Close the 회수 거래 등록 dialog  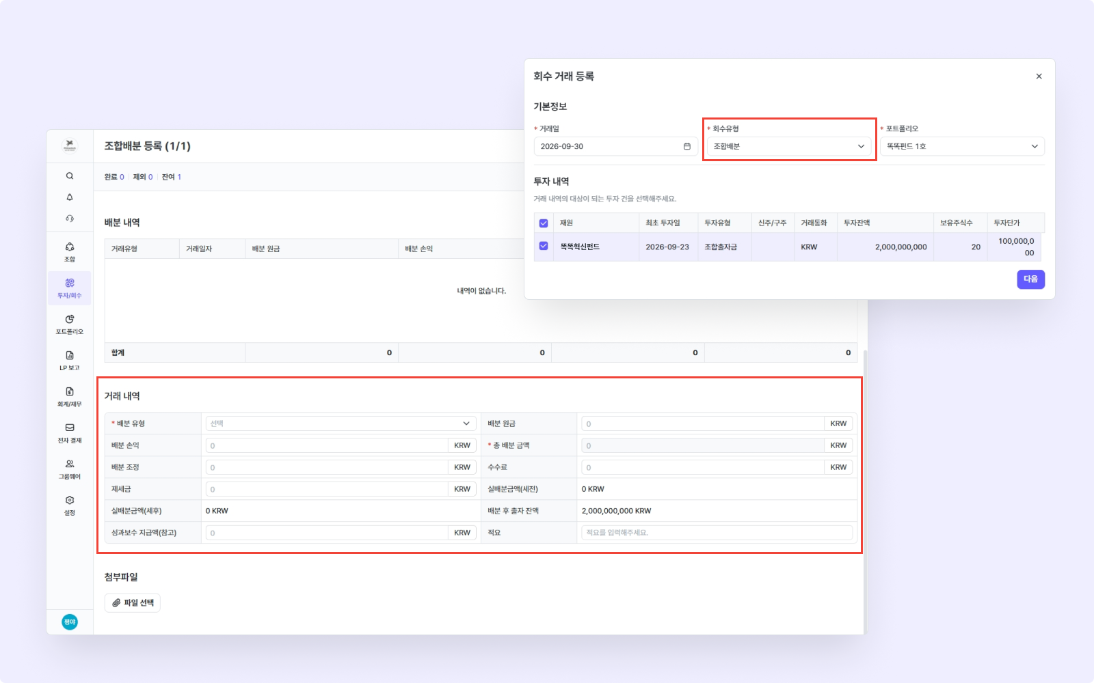point(1039,76)
